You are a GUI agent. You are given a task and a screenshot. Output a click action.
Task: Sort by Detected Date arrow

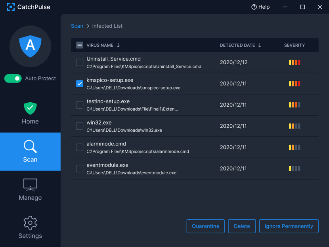tap(260, 45)
